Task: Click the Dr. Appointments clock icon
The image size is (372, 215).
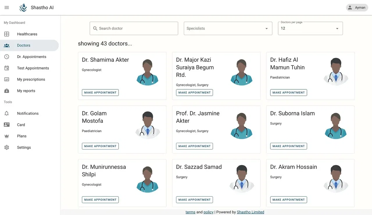Action: point(7,57)
